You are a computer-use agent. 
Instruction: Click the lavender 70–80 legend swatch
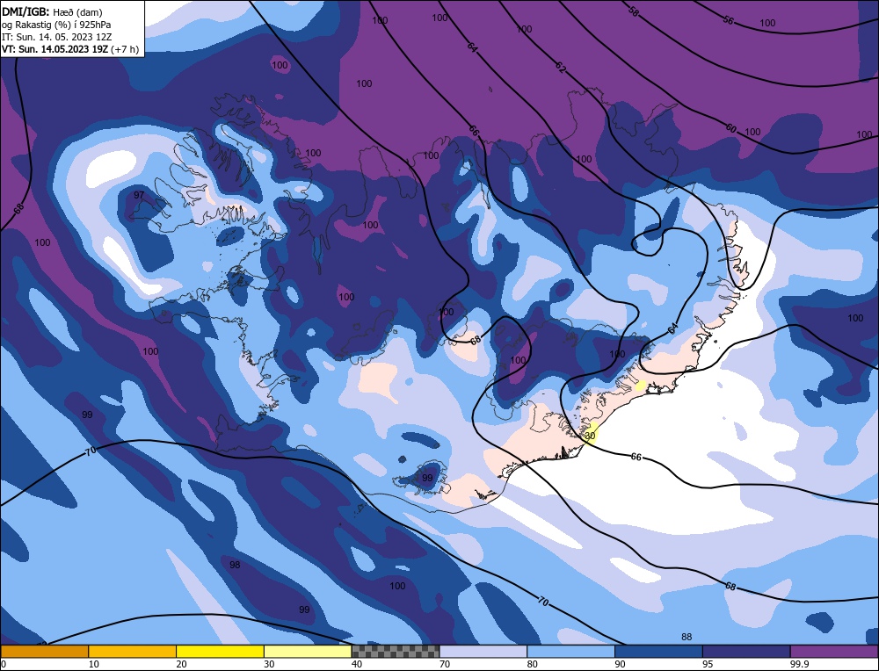coord(483,652)
